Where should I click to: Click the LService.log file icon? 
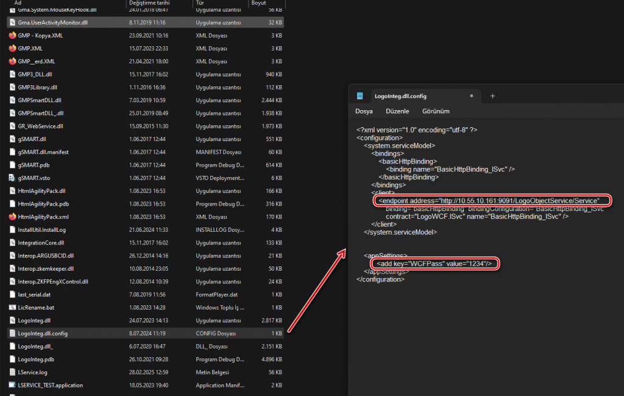coord(12,372)
